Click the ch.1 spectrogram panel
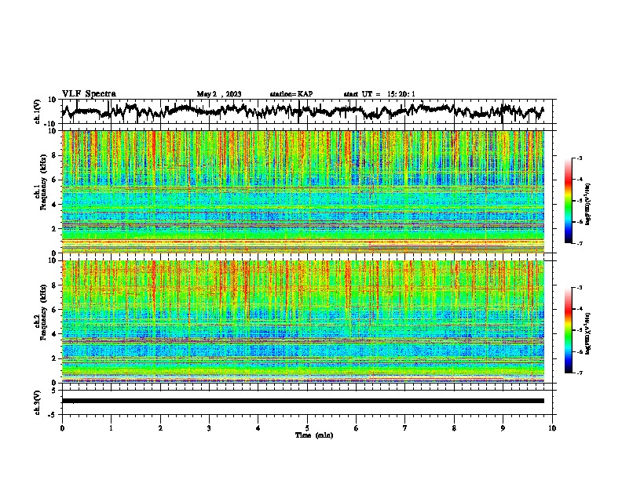622x480 pixels. point(303,191)
